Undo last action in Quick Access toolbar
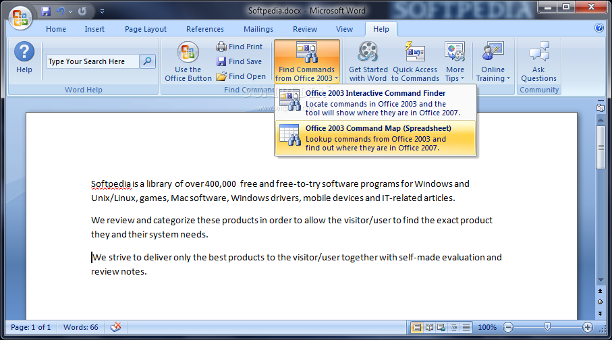The height and width of the screenshot is (340, 612). click(61, 11)
